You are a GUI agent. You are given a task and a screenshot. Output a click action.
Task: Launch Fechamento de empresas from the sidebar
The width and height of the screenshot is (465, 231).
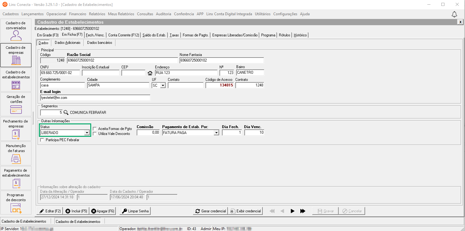pyautogui.click(x=16, y=129)
